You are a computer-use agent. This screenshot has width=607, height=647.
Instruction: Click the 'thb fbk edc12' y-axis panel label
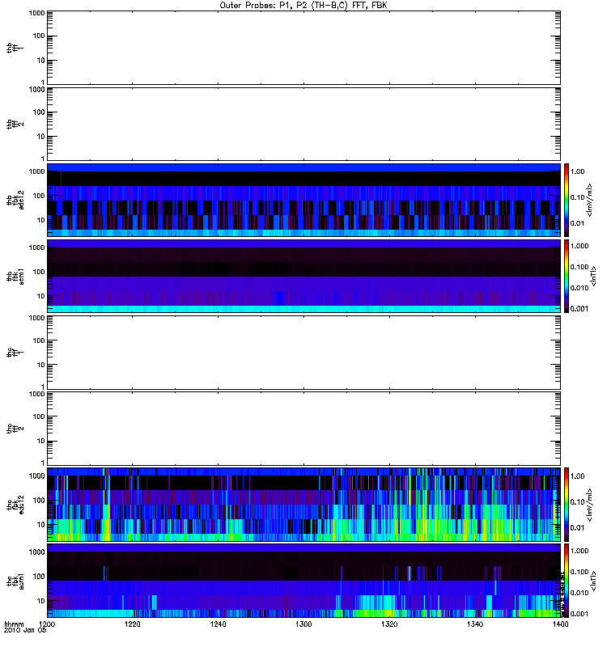pyautogui.click(x=15, y=200)
